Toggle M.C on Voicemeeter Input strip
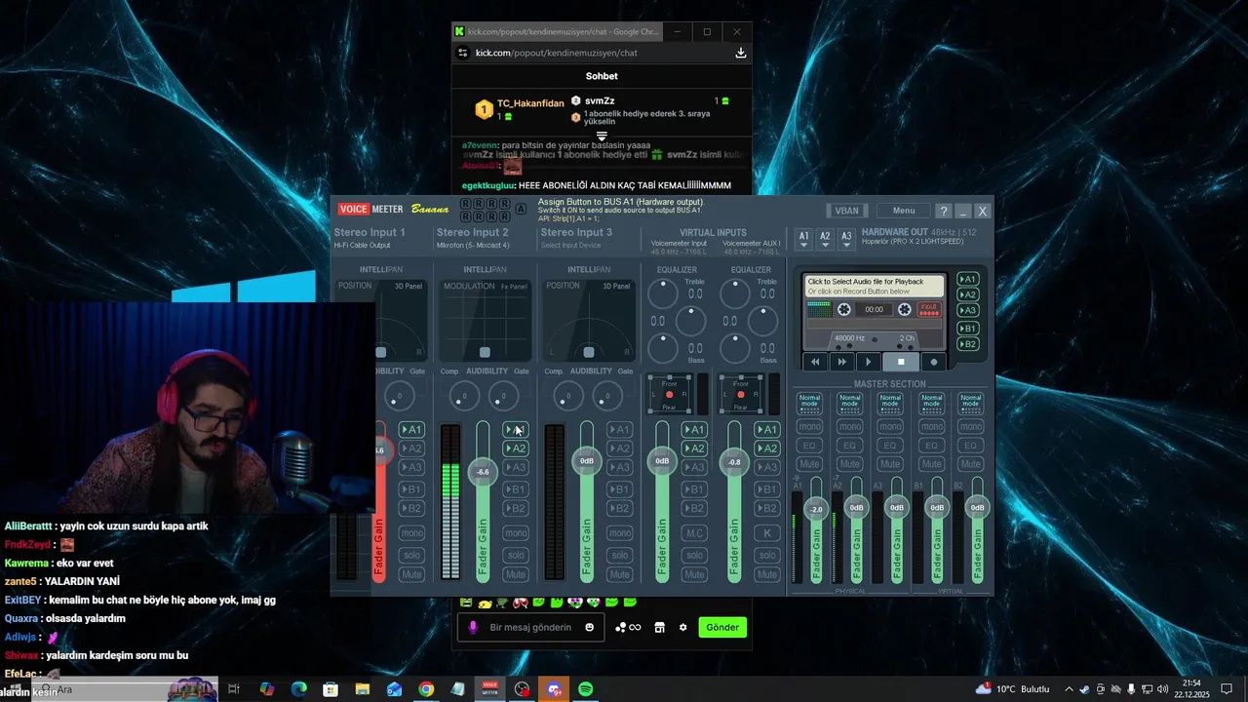 694,533
